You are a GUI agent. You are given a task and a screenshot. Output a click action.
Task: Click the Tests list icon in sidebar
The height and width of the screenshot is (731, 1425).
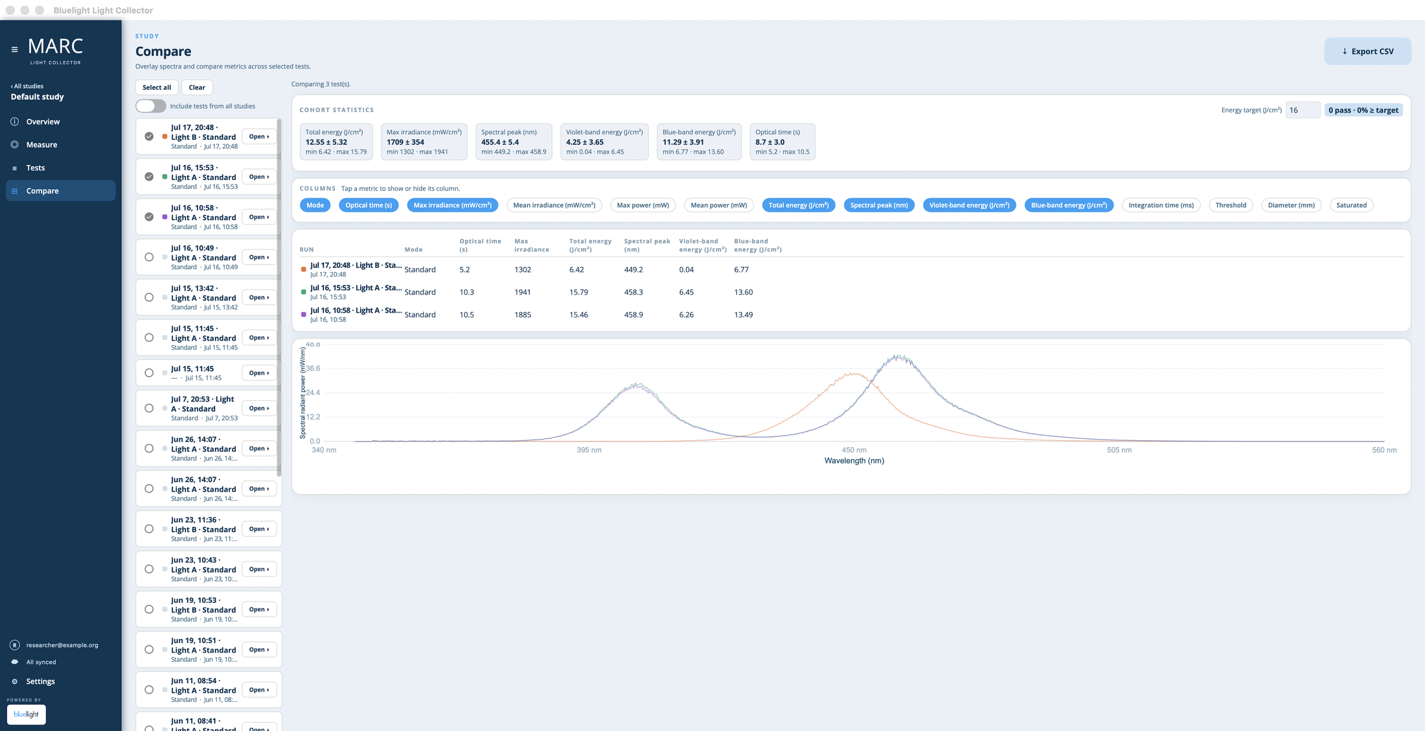tap(14, 168)
